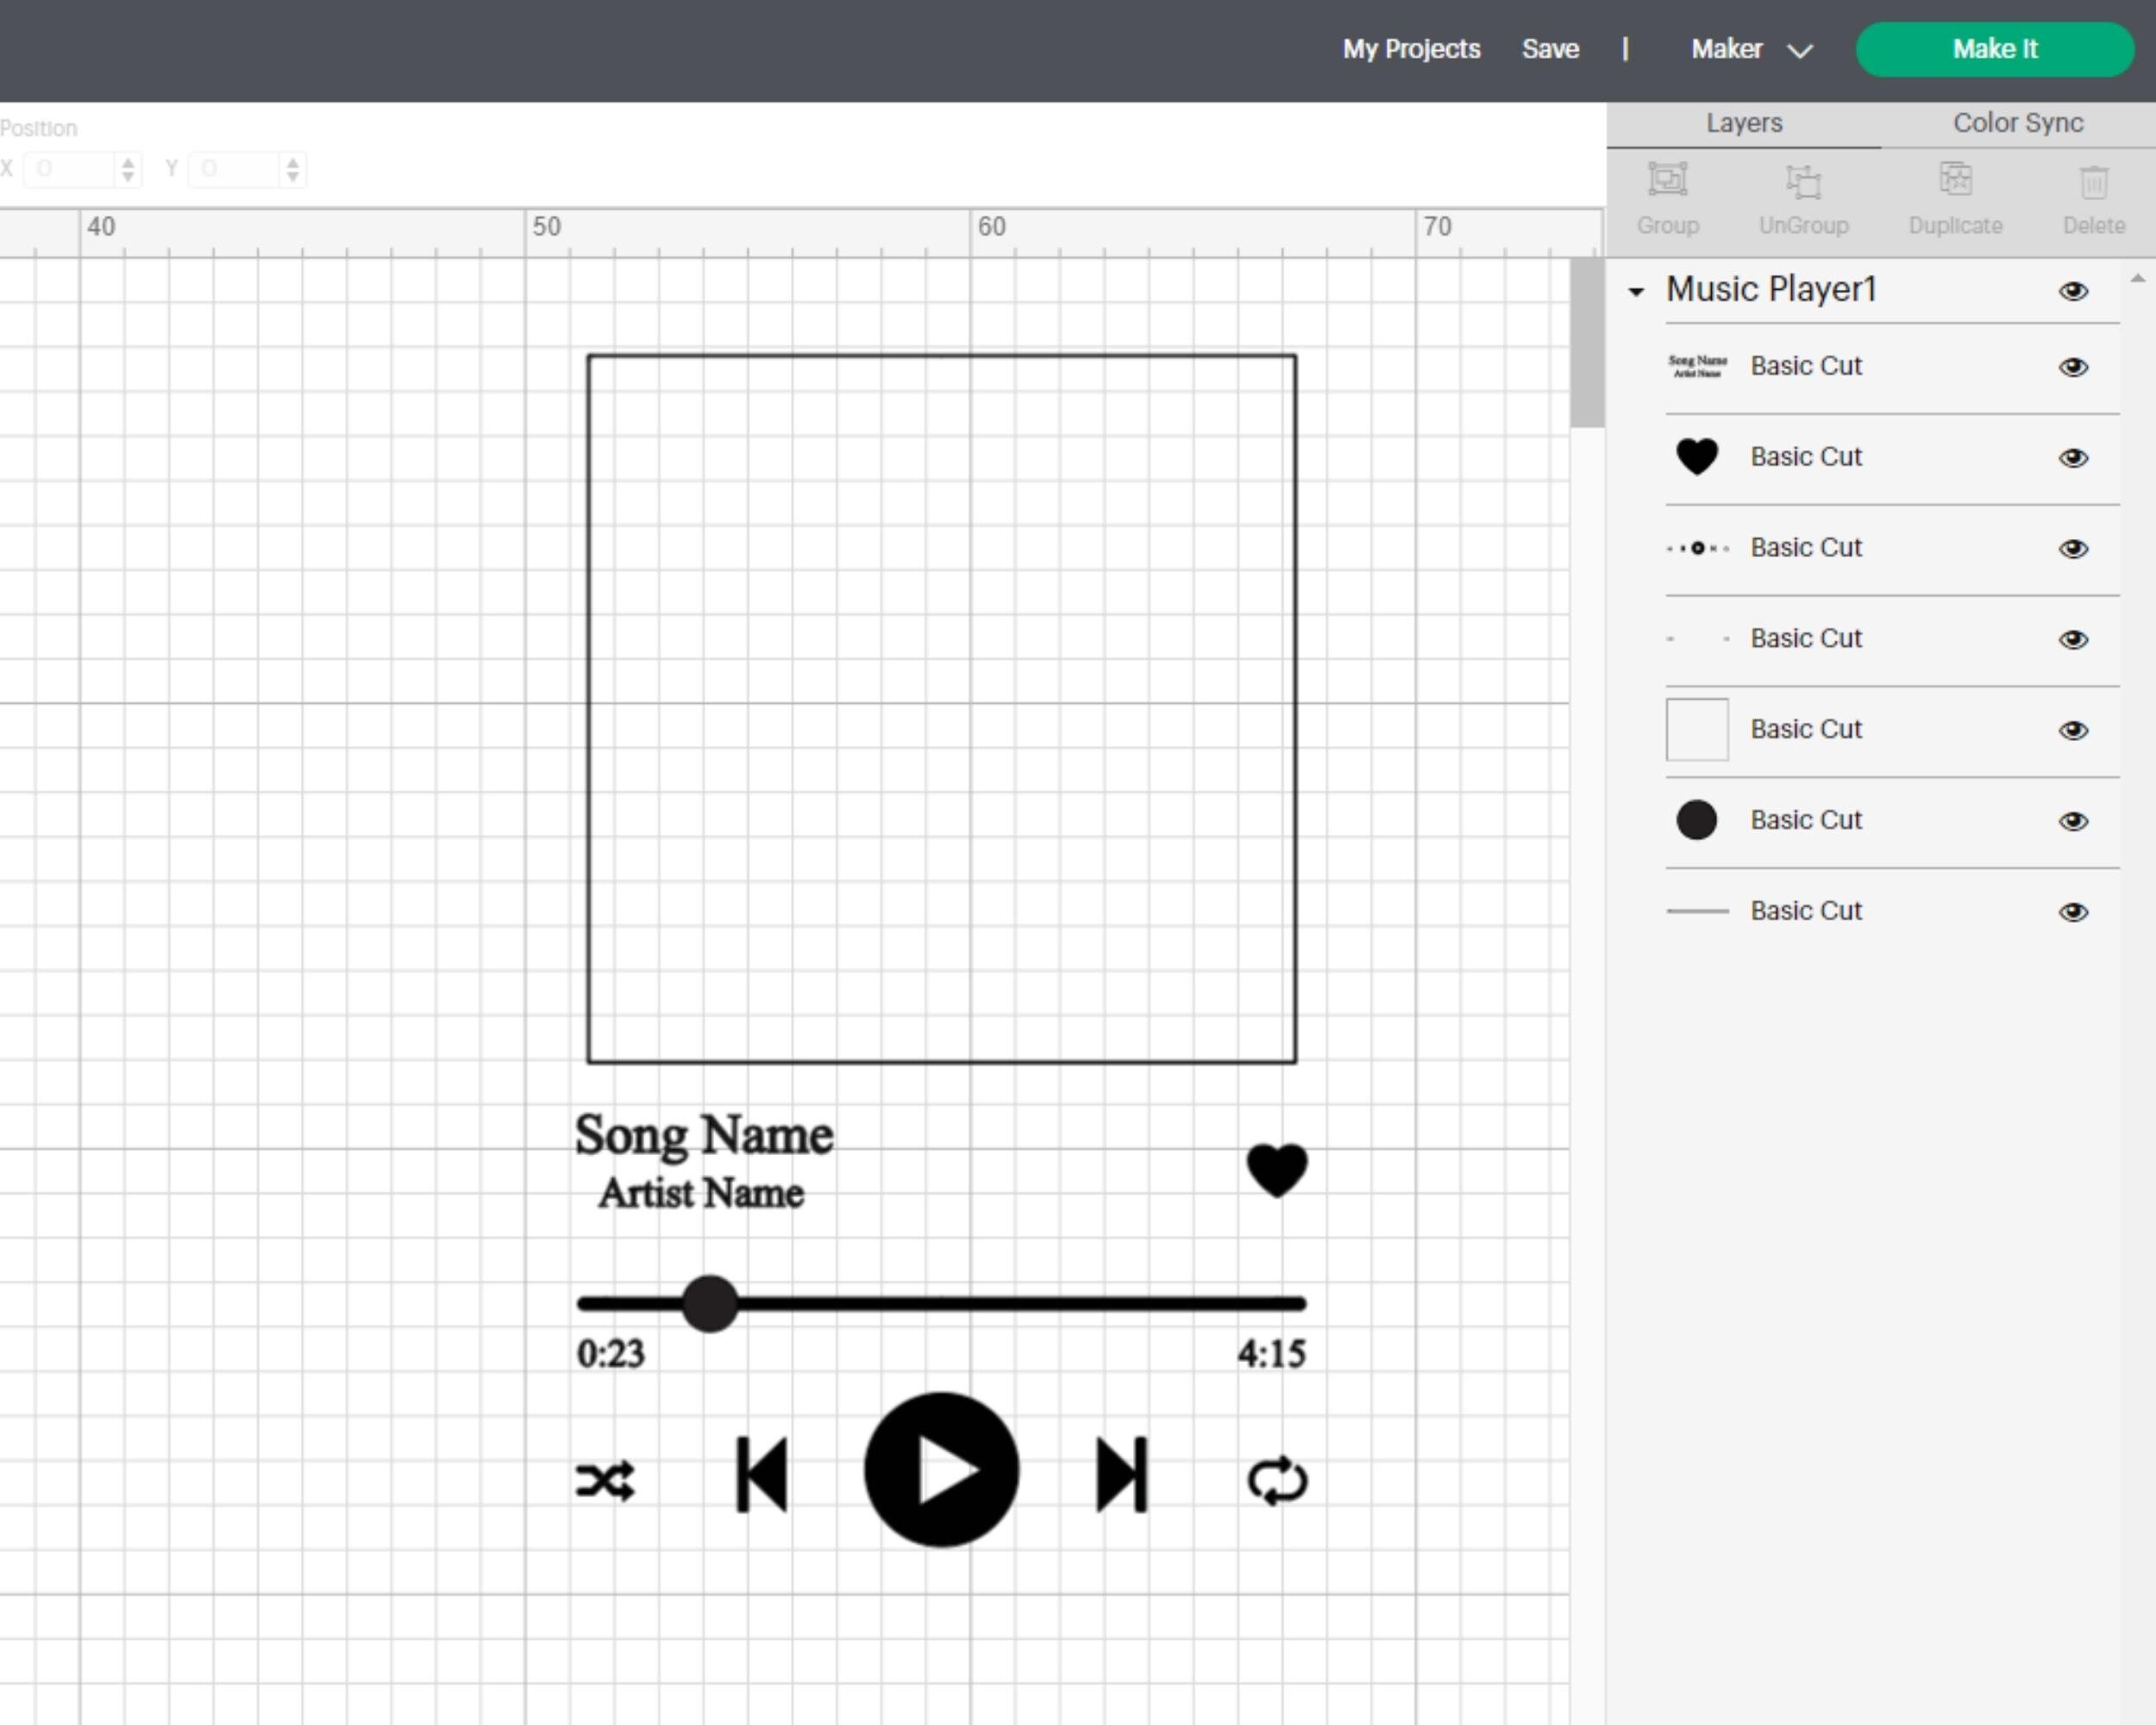Open My Projects

coord(1411,49)
